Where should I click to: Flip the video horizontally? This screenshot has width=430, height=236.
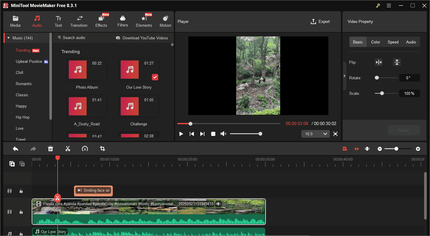click(x=379, y=62)
